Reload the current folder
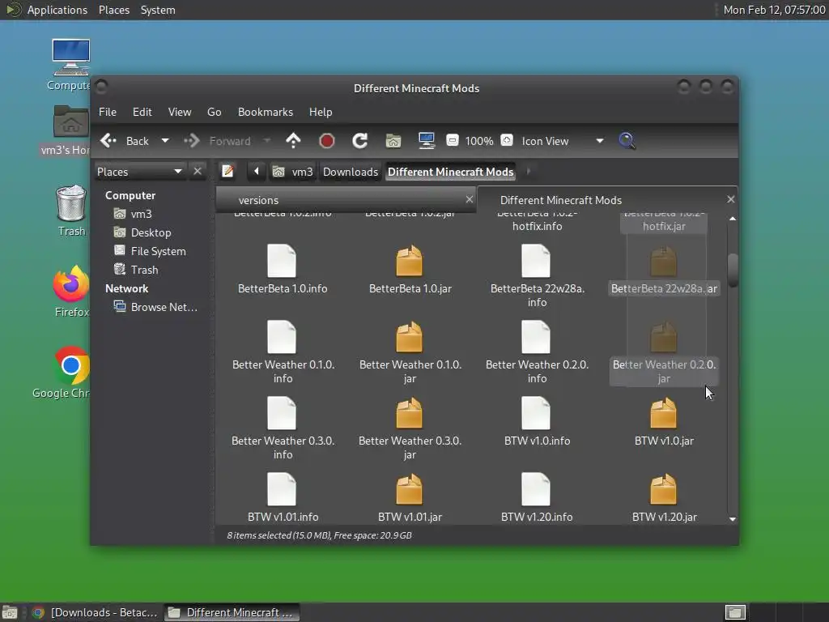The image size is (829, 622). tap(360, 141)
